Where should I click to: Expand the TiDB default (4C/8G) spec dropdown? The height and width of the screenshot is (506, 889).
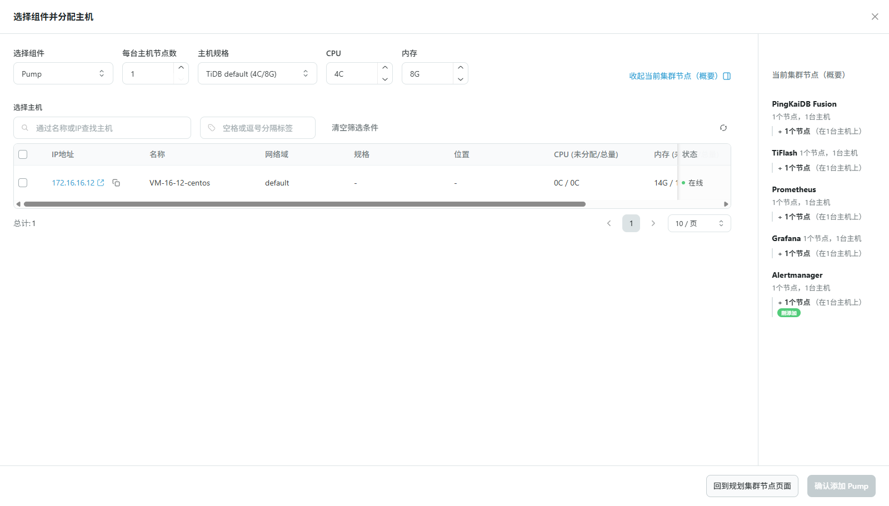(x=257, y=74)
